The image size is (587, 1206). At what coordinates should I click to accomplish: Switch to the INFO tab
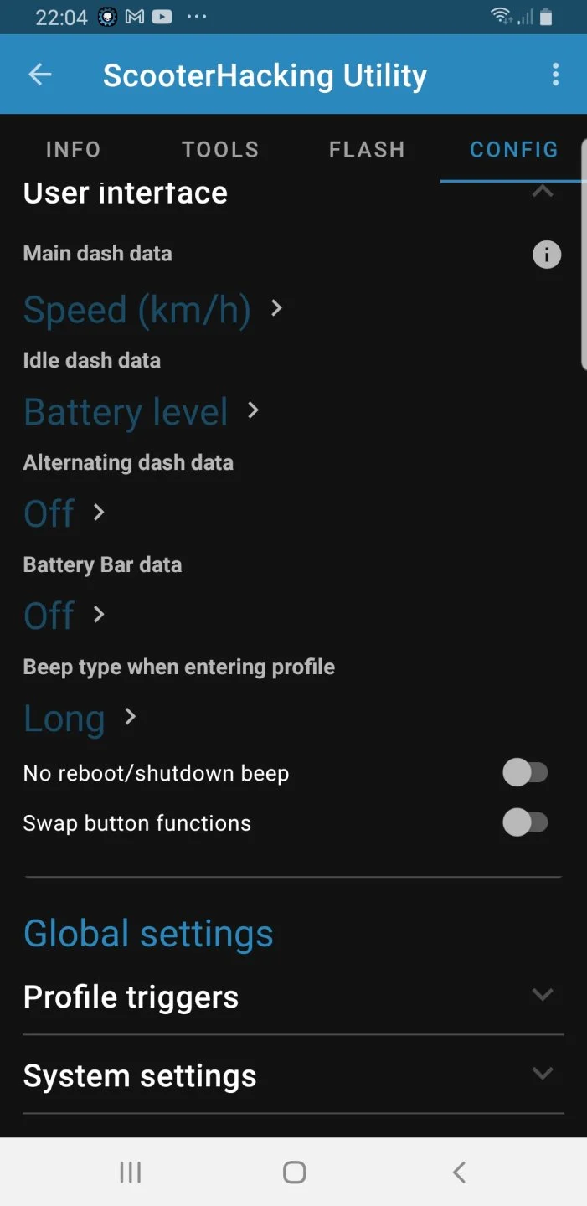[73, 149]
